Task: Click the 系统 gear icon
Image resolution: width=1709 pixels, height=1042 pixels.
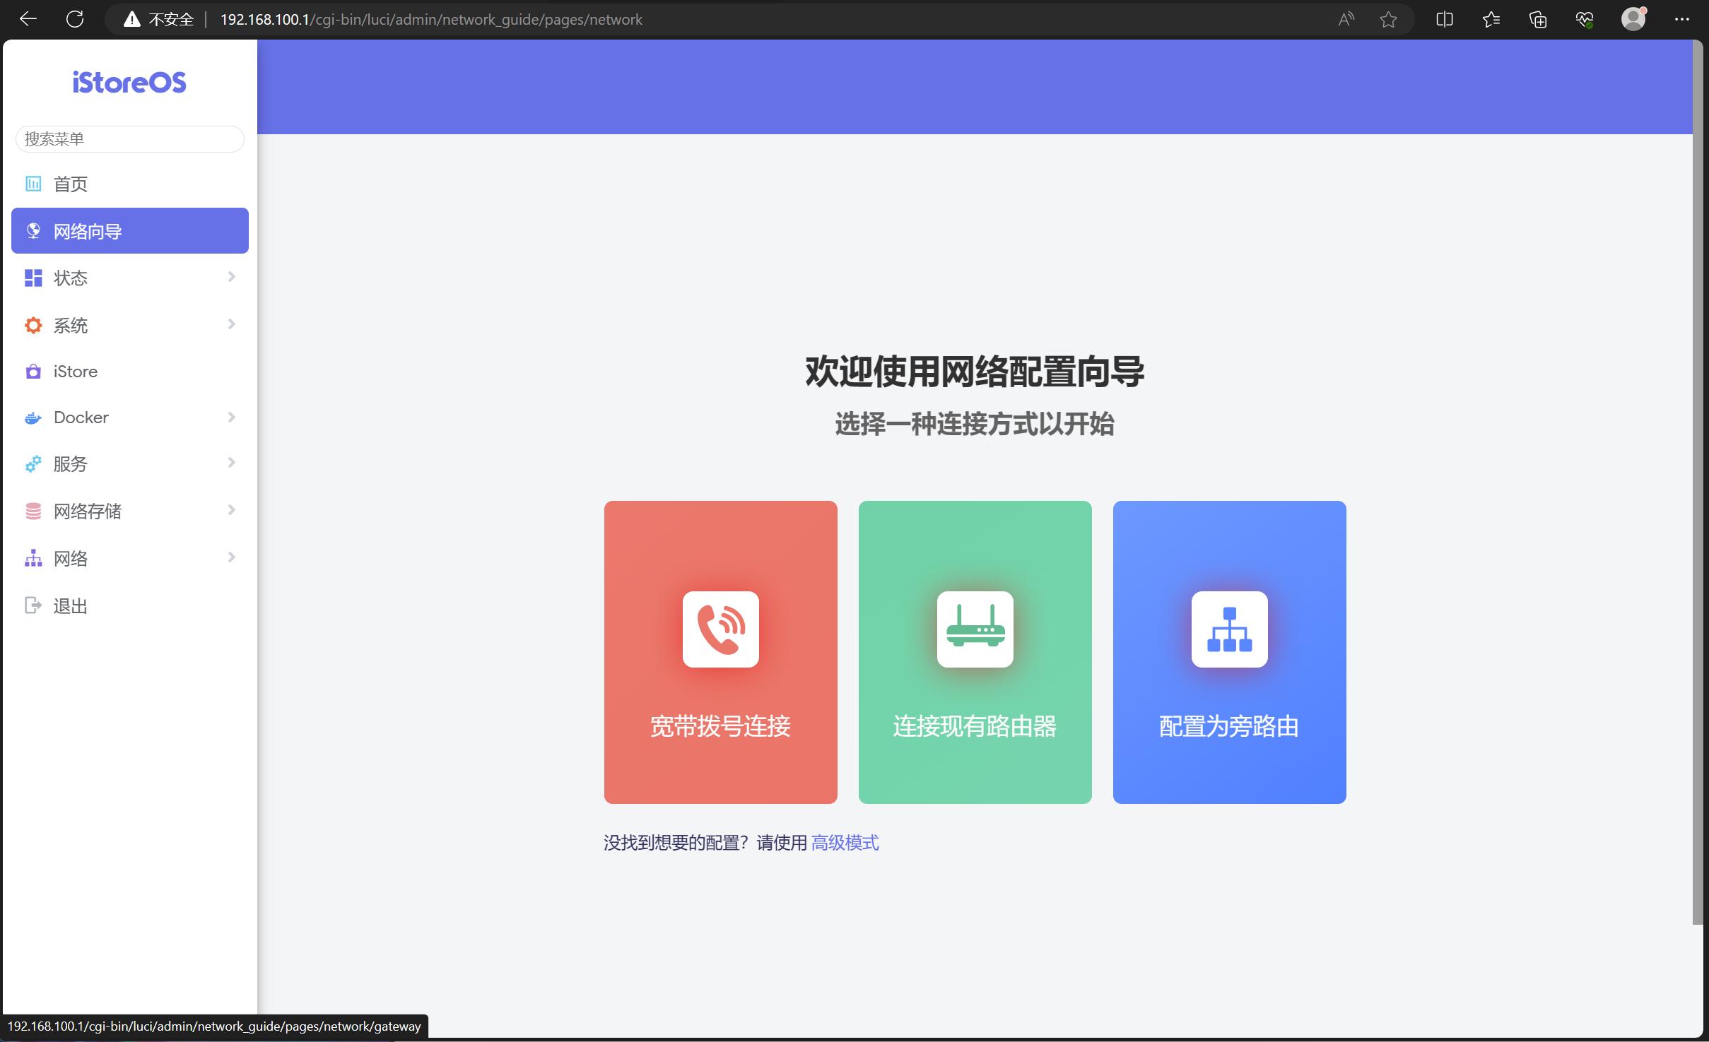Action: point(33,324)
